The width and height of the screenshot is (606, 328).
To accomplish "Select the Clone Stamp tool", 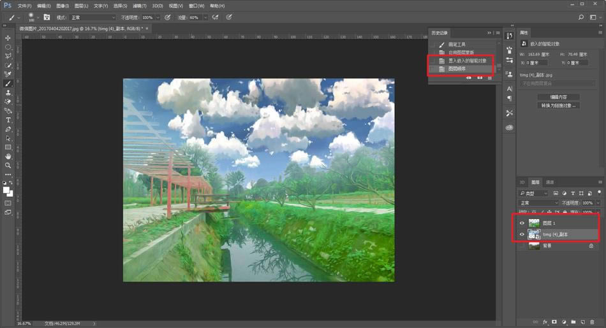I will click(x=8, y=92).
